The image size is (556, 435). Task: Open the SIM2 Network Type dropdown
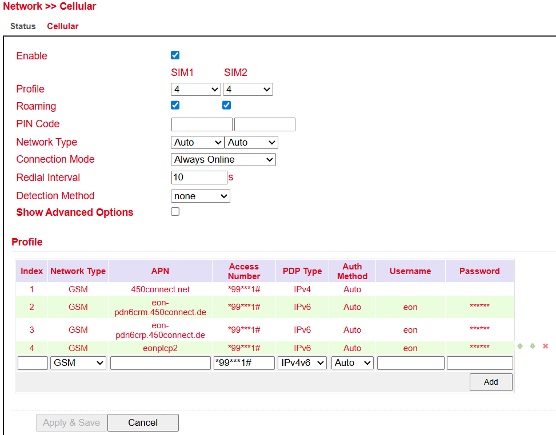point(251,142)
